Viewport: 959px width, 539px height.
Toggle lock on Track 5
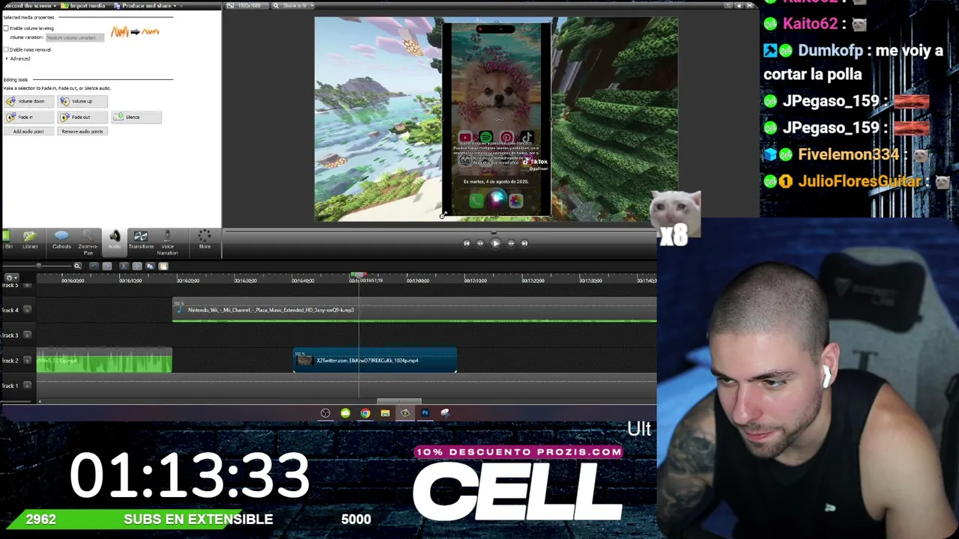point(28,285)
